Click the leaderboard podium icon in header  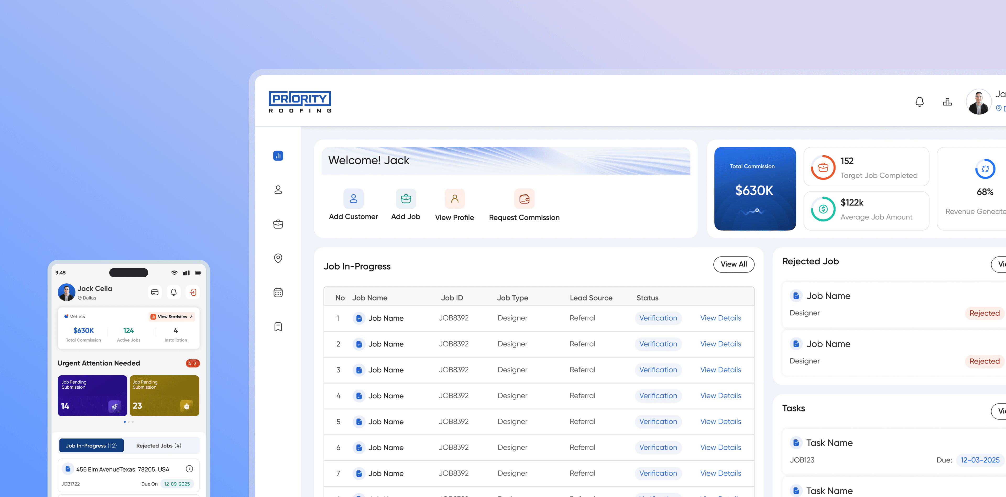(x=947, y=102)
